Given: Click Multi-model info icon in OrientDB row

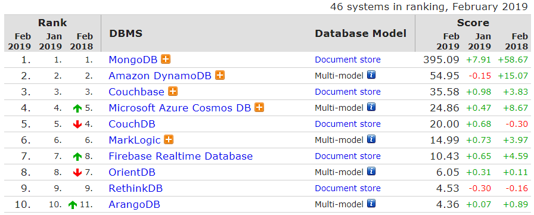Looking at the screenshot, I should click(x=371, y=172).
